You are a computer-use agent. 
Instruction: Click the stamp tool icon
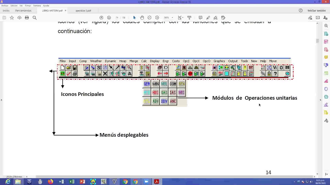223,17
